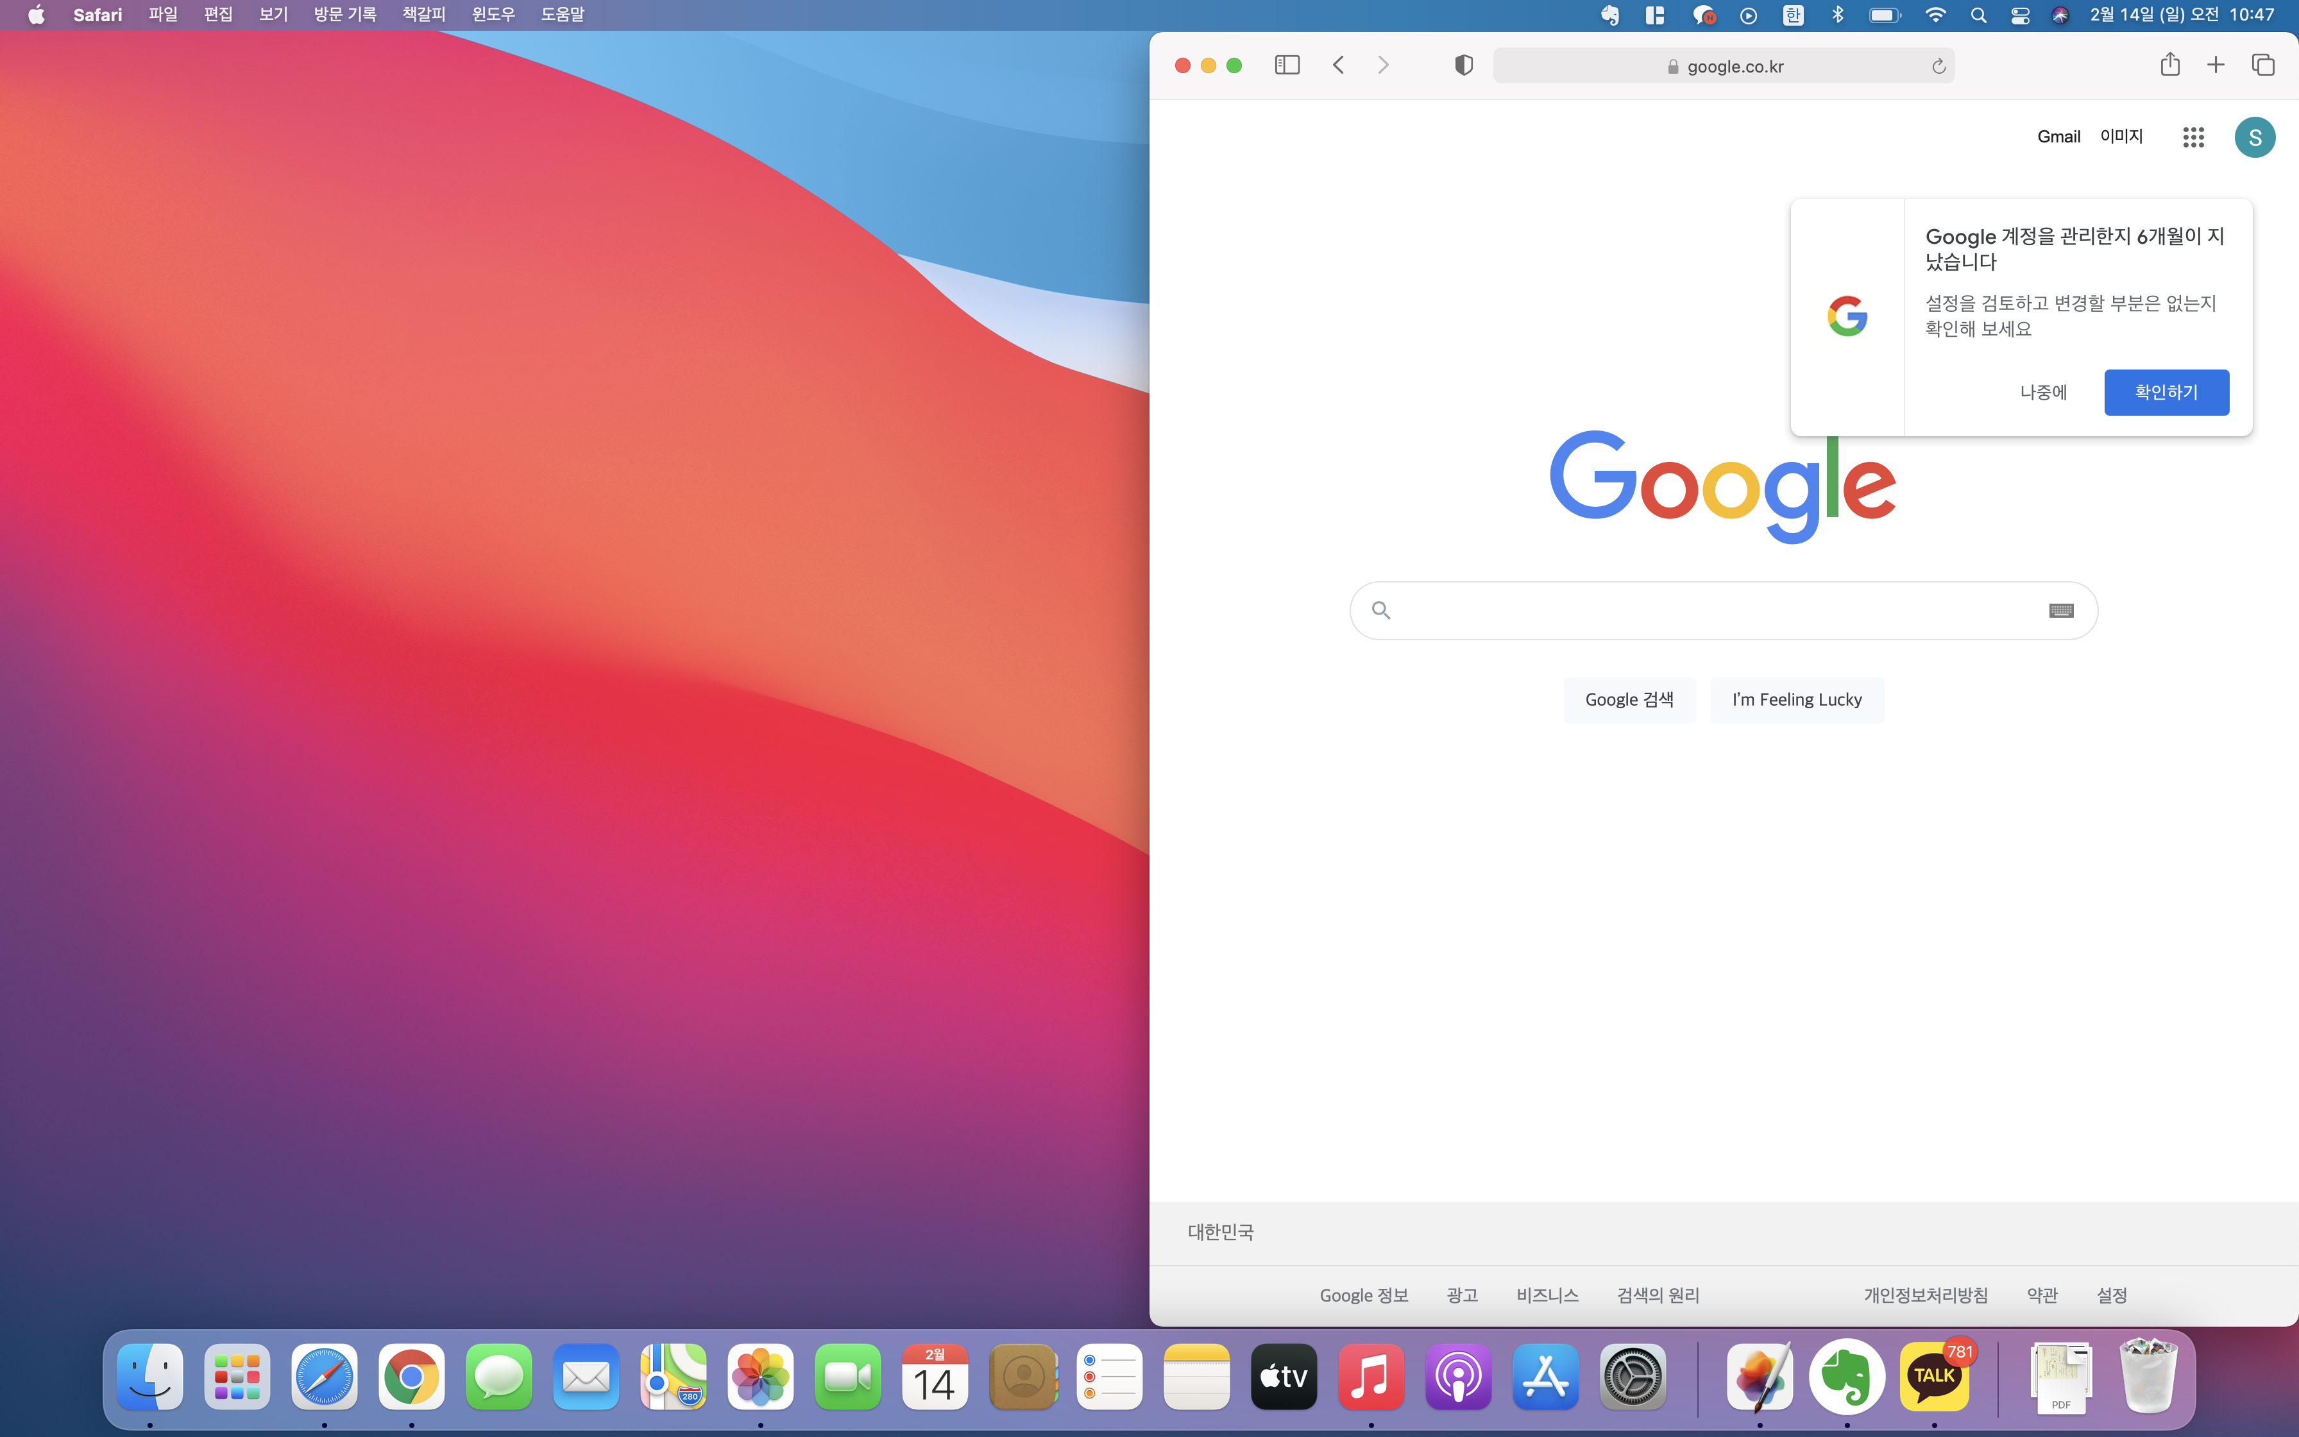Viewport: 2299px width, 1437px height.
Task: Click the on-screen keyboard icon in search box
Action: click(2060, 610)
